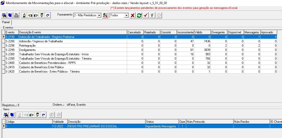282x138 pixels.
Task: Click the Código column header in Itens
Action: (x=29, y=122)
